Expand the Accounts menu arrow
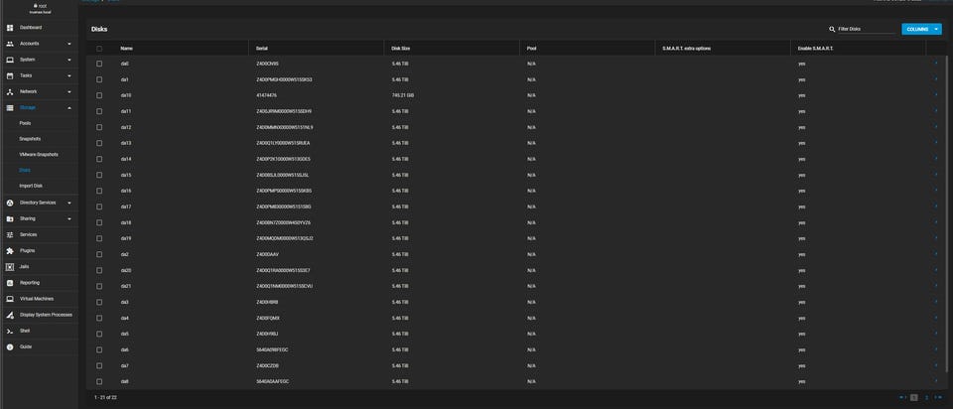 pyautogui.click(x=69, y=44)
